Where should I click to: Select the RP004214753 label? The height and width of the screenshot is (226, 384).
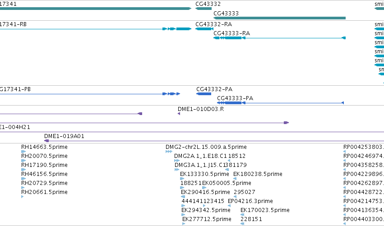tap(364, 201)
